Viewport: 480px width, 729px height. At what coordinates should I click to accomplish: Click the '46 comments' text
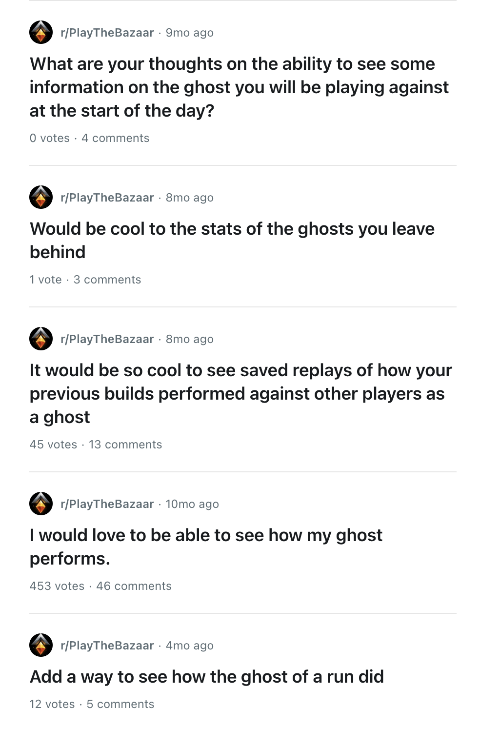click(x=134, y=586)
